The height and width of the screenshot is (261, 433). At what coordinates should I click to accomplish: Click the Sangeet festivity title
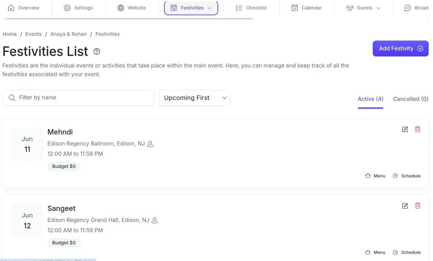[x=61, y=208]
